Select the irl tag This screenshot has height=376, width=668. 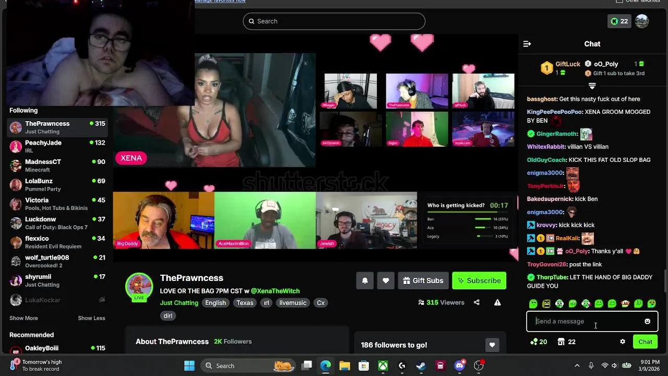point(266,303)
